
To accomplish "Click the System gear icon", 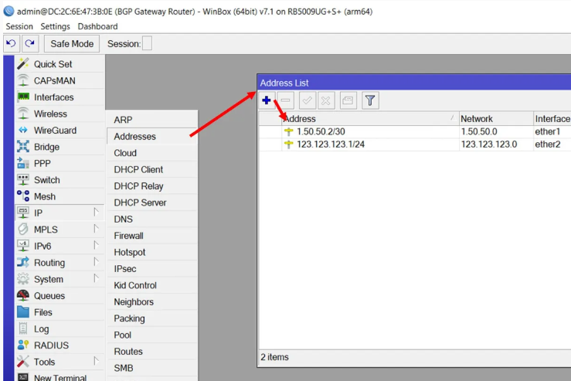I will (23, 279).
